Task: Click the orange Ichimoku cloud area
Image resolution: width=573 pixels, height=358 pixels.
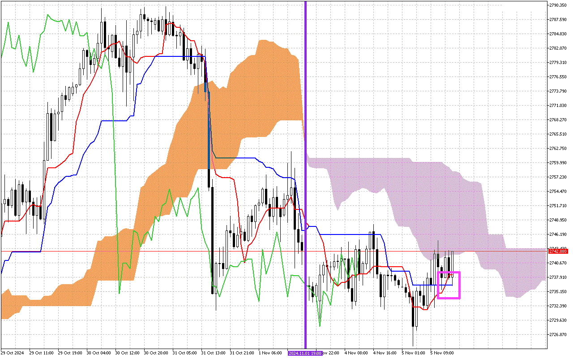Action: pyautogui.click(x=260, y=89)
